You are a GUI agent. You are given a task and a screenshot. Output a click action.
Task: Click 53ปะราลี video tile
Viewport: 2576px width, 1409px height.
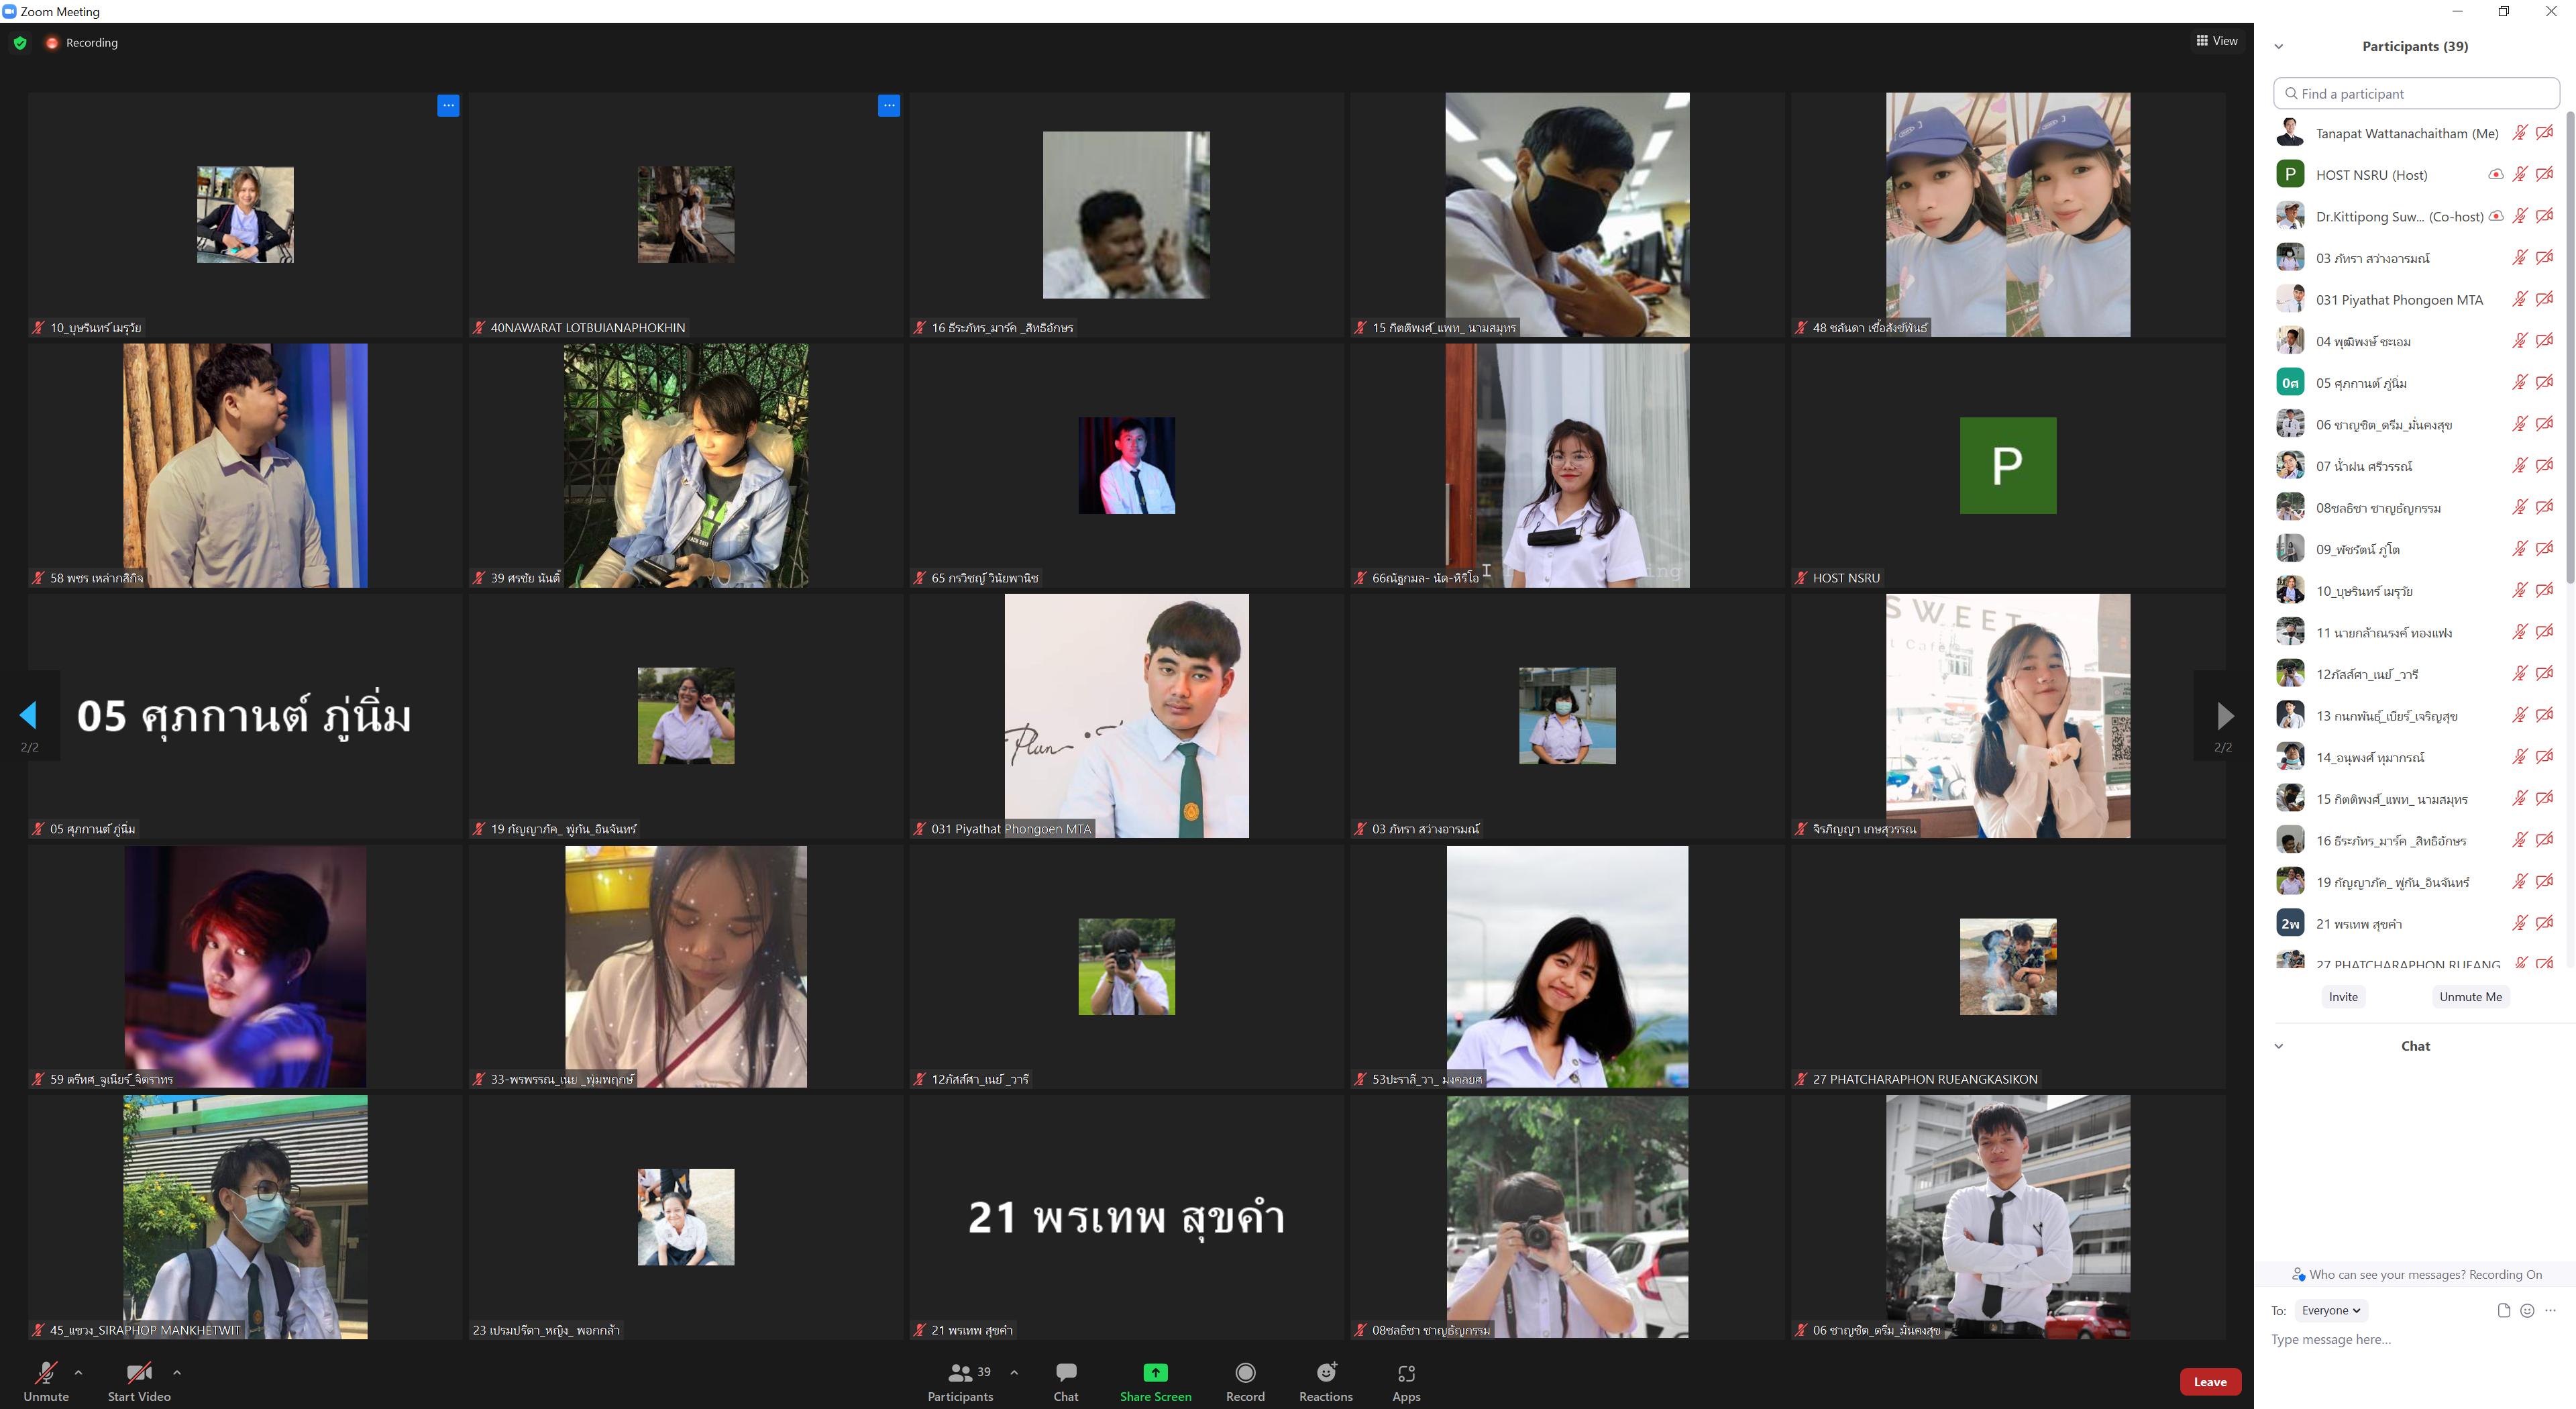click(x=1567, y=967)
